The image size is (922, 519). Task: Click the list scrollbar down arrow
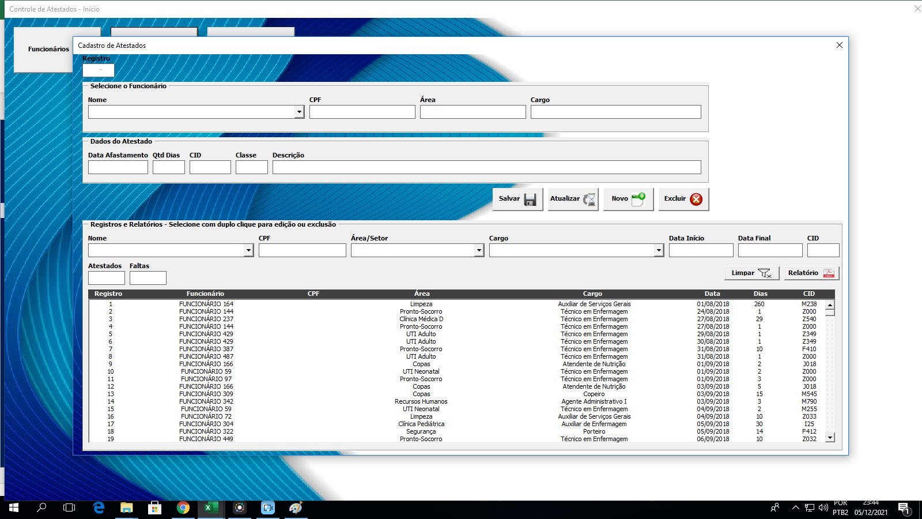click(830, 438)
